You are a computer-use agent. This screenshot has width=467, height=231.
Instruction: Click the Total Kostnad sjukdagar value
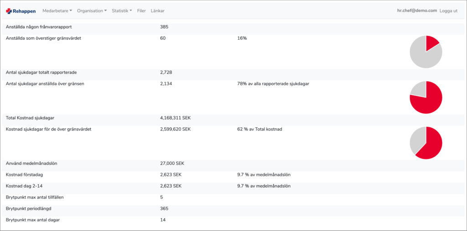176,118
